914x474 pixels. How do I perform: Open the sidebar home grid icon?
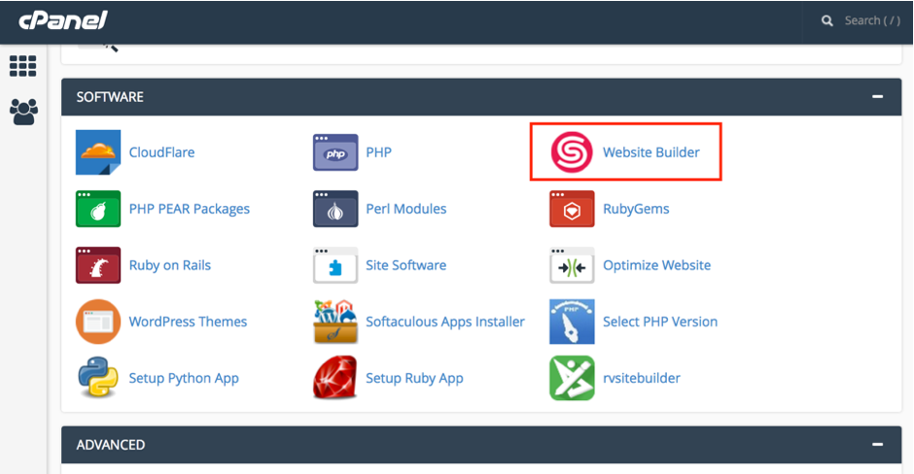[x=22, y=66]
